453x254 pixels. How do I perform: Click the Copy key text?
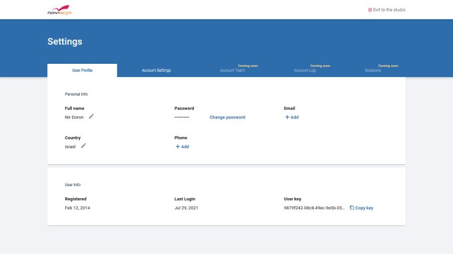pyautogui.click(x=364, y=208)
